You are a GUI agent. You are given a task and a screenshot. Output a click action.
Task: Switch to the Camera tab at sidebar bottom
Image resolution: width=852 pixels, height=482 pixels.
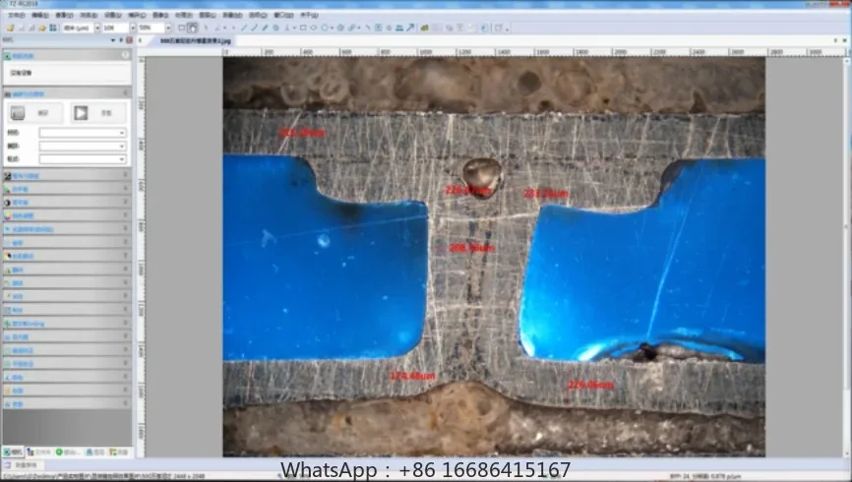tap(15, 452)
